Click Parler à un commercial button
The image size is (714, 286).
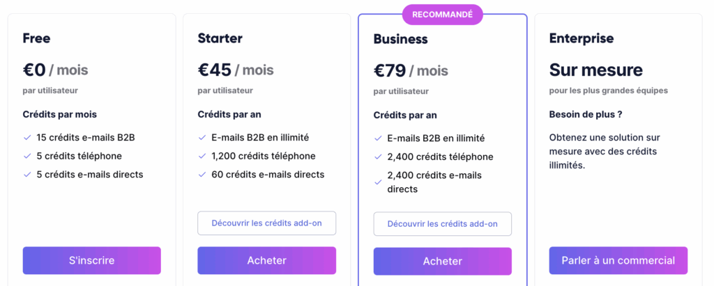coord(618,260)
